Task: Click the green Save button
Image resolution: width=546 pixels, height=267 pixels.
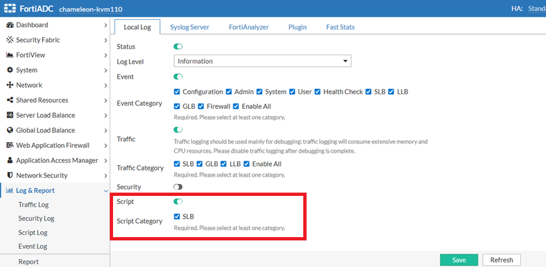Action: tap(459, 260)
